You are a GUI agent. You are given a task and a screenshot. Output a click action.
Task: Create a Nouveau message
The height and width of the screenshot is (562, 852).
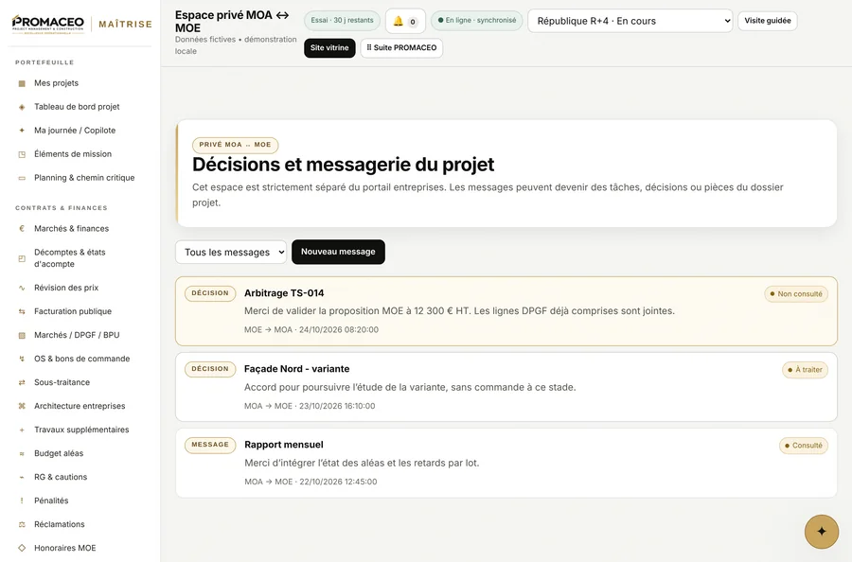point(338,252)
